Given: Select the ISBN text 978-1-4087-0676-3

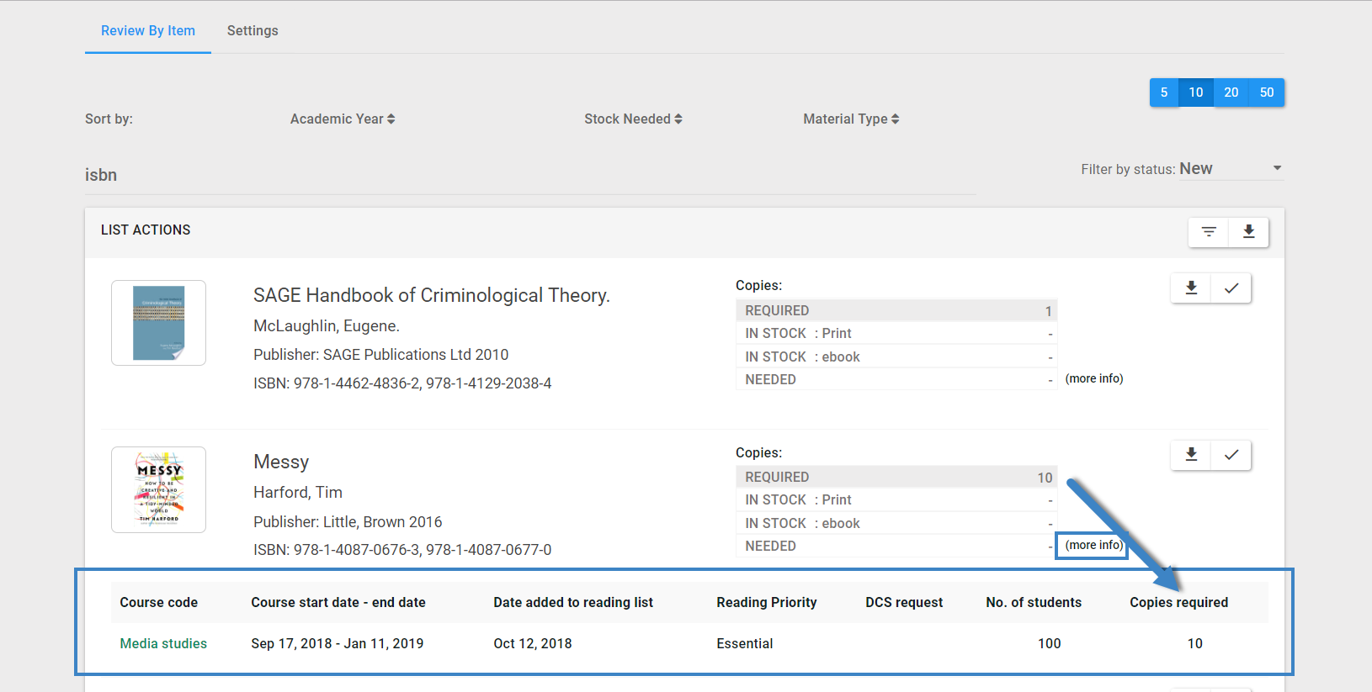Looking at the screenshot, I should (356, 550).
